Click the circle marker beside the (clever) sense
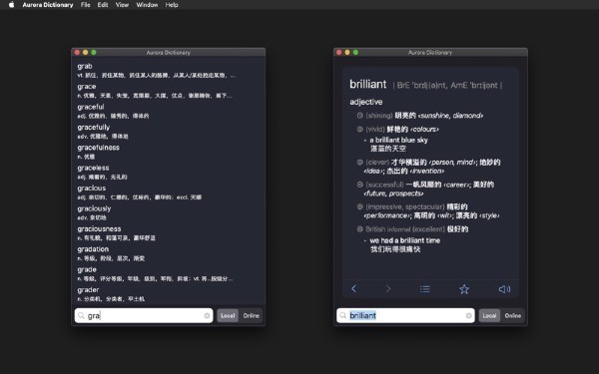The image size is (599, 374). 359,163
